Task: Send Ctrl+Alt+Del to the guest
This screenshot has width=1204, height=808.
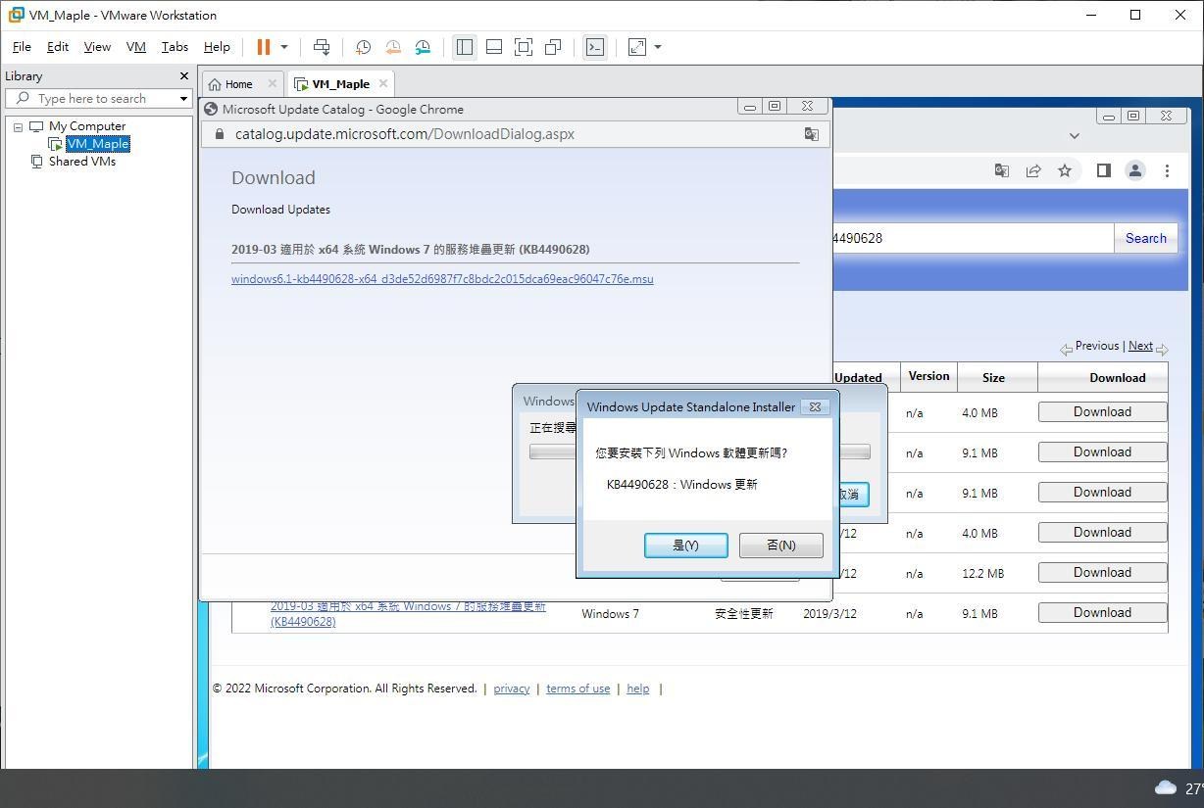Action: pyautogui.click(x=322, y=46)
